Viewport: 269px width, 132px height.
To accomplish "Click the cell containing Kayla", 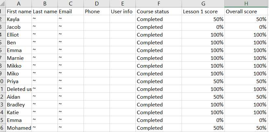I will pos(19,19).
